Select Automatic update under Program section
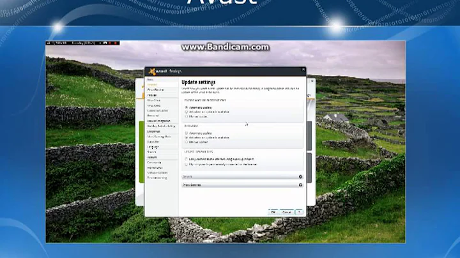 (x=187, y=133)
